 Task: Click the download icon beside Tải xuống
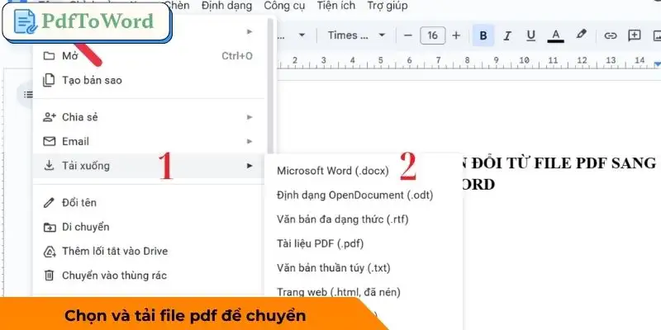pyautogui.click(x=50, y=166)
